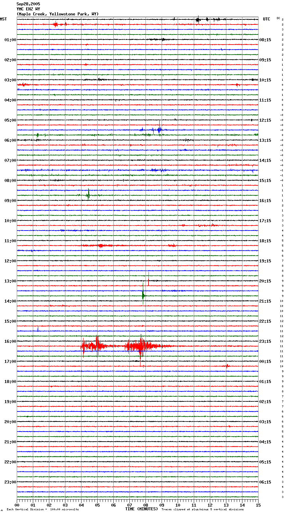
Task: Click the 18:15 UTC time label
Action: [265, 241]
